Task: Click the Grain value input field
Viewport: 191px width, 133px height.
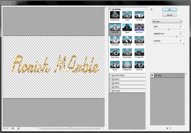Action: point(181,26)
